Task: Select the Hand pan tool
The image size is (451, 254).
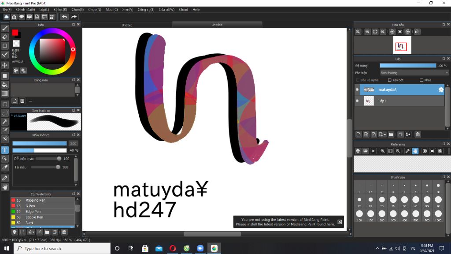Action: [x=5, y=187]
